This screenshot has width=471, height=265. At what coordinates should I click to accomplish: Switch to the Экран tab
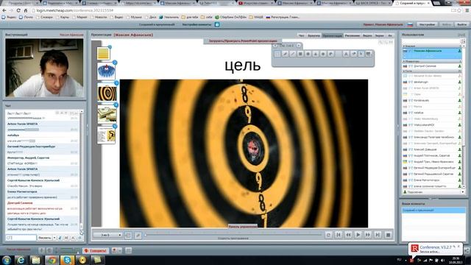(380, 35)
